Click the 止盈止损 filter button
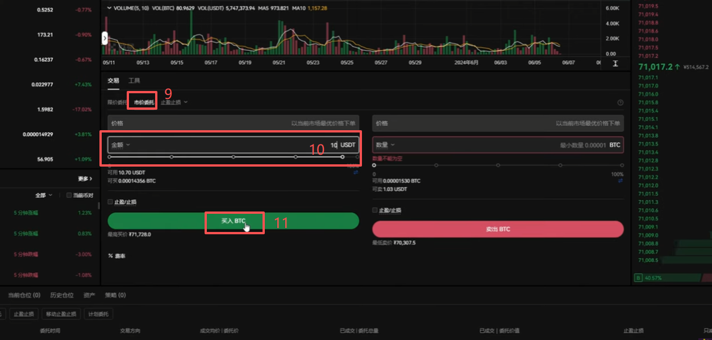Image resolution: width=712 pixels, height=340 pixels. [x=23, y=314]
